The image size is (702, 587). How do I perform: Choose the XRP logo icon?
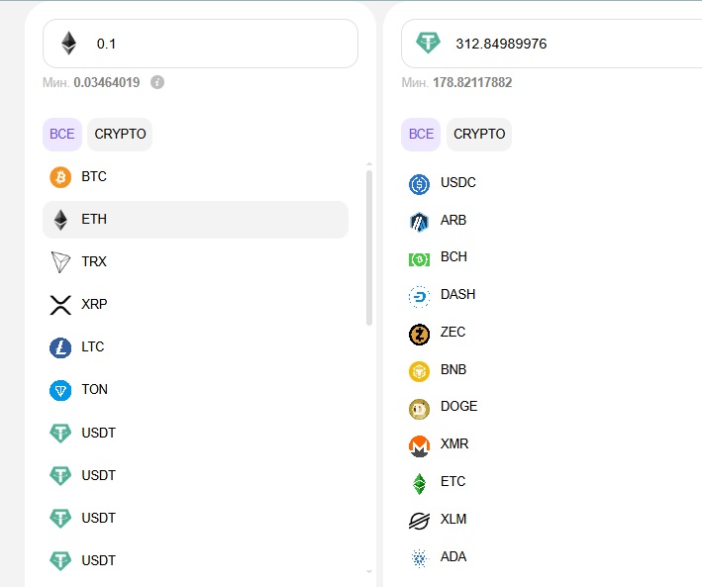tap(61, 305)
